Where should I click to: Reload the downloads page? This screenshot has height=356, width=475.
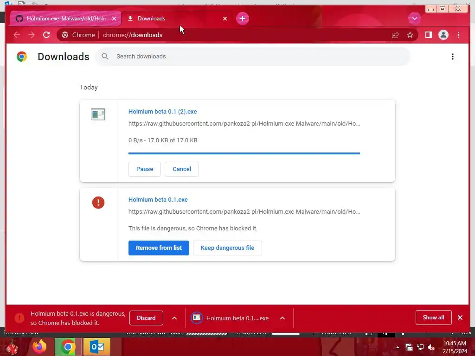(46, 35)
